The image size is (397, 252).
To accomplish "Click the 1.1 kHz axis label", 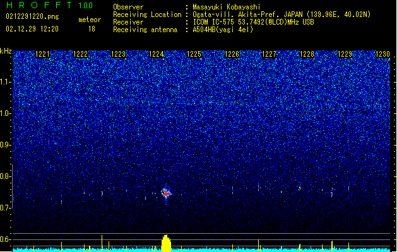I will coord(5,82).
